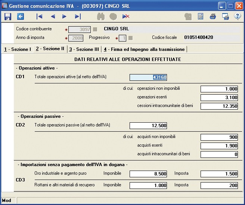Click operazioni non imponibili field 1.000
Image resolution: width=245 pixels, height=205 pixels.
pyautogui.click(x=219, y=89)
